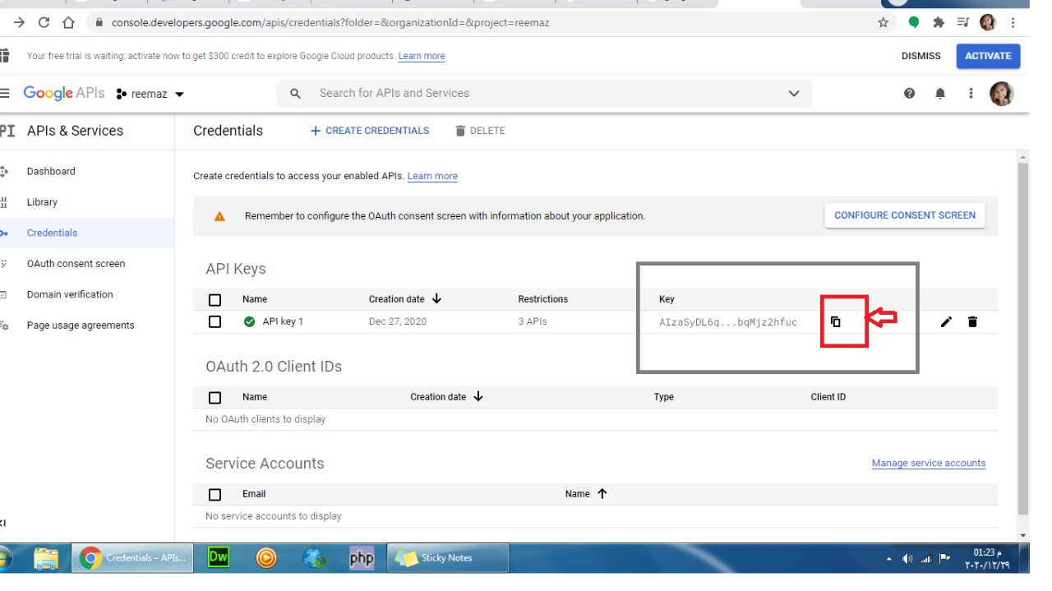Toggle select-all checkbox in API Keys header
The image size is (1052, 591).
[x=215, y=299]
